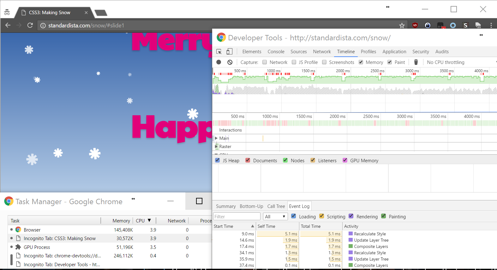Click the 1000 ms mark in overview
Image resolution: width=497 pixels, height=270 pixels.
(273, 71)
